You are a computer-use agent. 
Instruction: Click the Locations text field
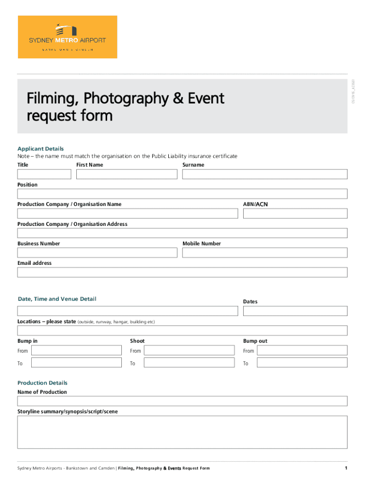[x=182, y=330]
